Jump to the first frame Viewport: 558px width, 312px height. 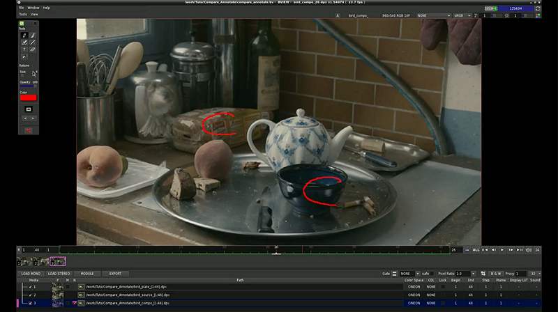pyautogui.click(x=484, y=249)
